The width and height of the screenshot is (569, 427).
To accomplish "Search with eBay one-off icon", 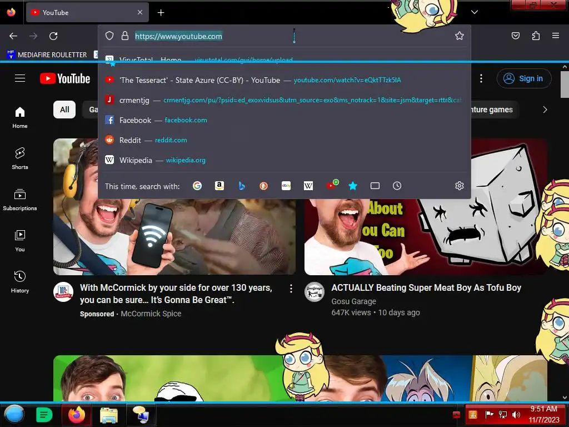I will [x=286, y=186].
